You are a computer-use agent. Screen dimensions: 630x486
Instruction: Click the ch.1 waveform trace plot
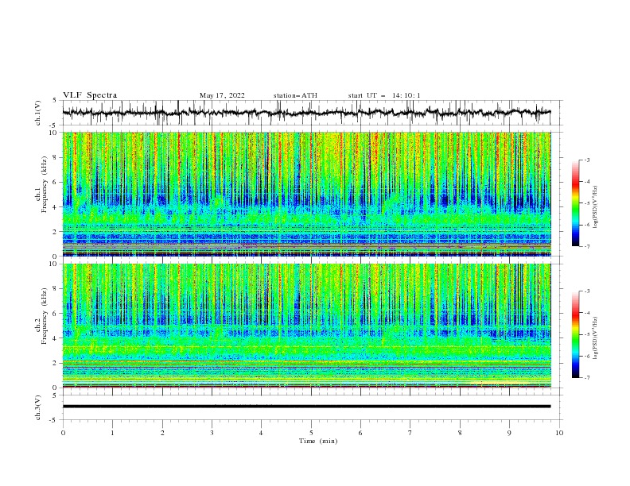(x=307, y=113)
